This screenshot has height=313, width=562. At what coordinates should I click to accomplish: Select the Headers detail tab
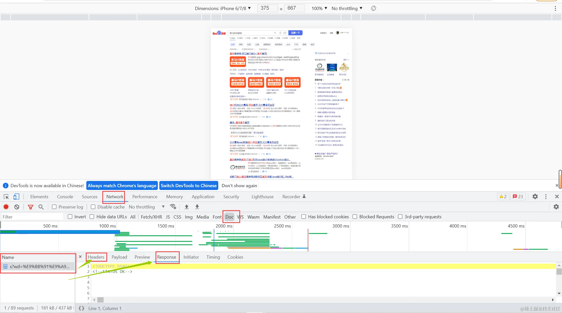tap(96, 257)
